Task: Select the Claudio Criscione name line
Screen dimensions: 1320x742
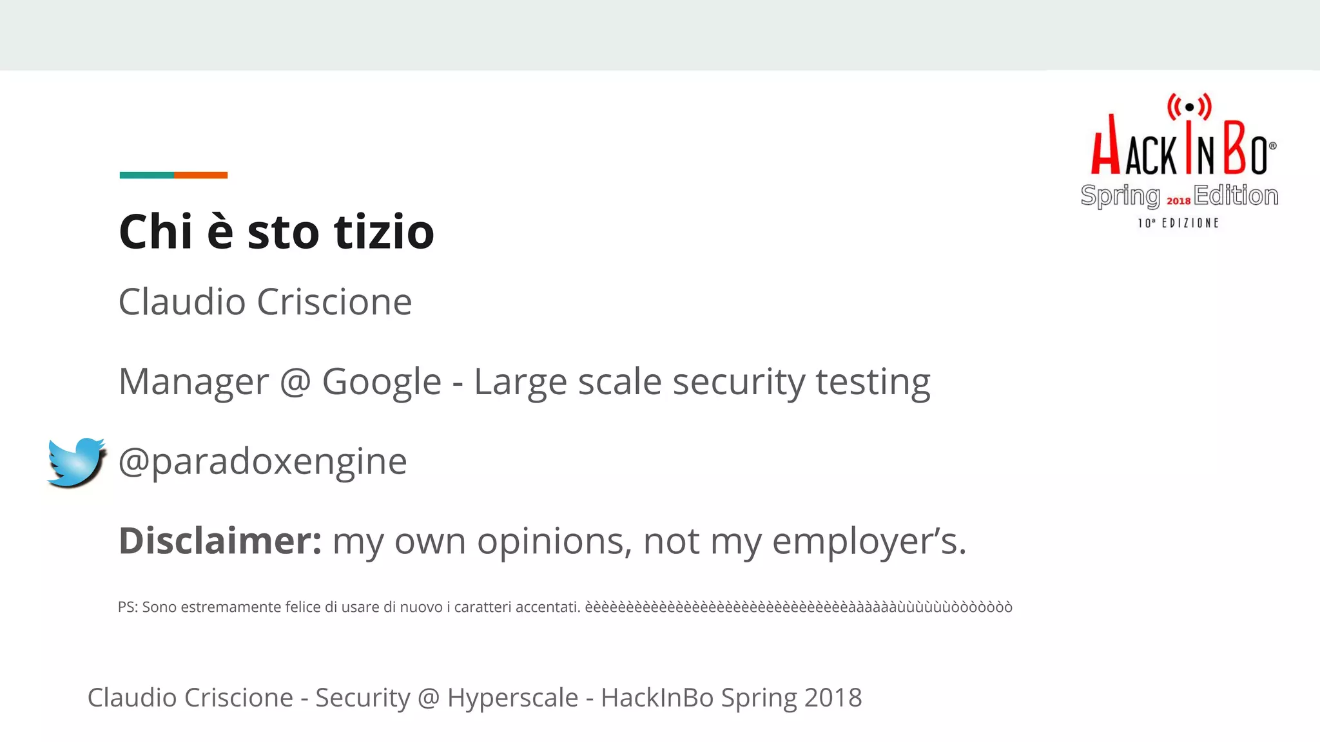Action: click(x=265, y=301)
